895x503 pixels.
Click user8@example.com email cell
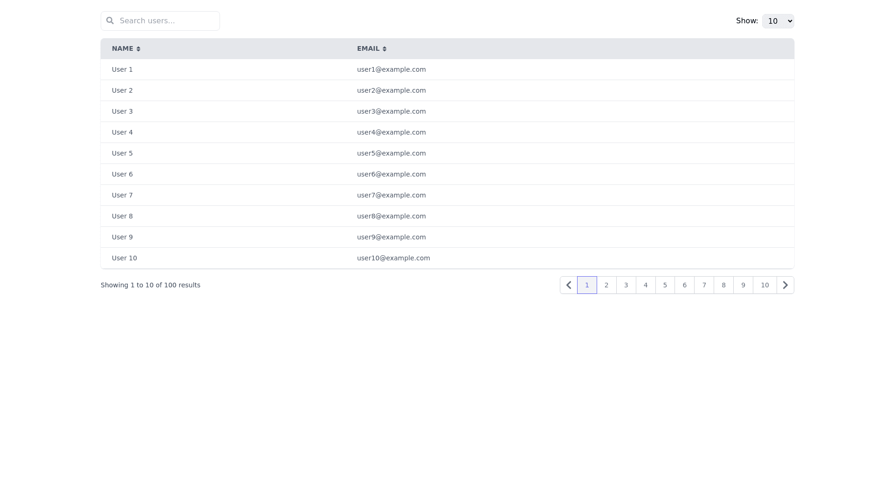click(x=391, y=216)
